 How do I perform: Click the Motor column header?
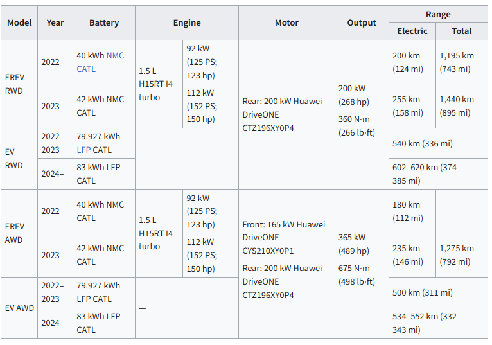click(286, 22)
